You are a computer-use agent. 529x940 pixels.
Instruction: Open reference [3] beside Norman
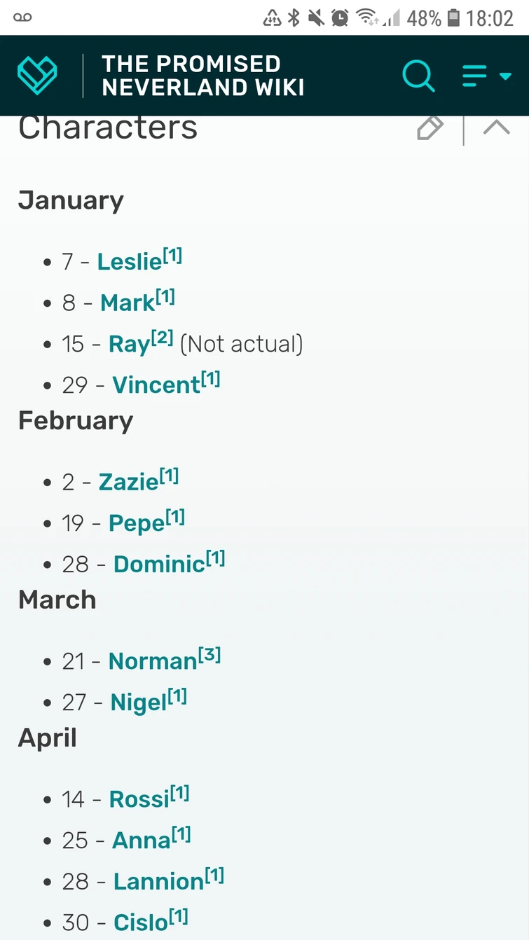[209, 655]
